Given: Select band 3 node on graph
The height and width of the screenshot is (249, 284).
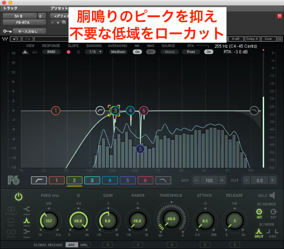Looking at the screenshot, I should [115, 111].
